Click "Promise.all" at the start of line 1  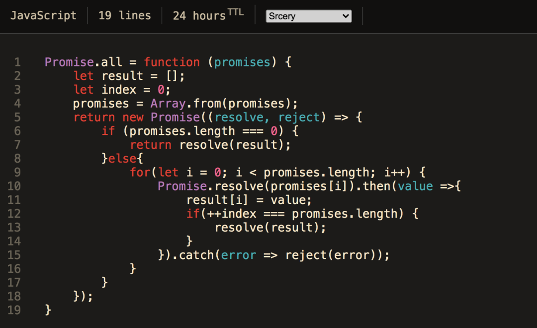pyautogui.click(x=83, y=62)
